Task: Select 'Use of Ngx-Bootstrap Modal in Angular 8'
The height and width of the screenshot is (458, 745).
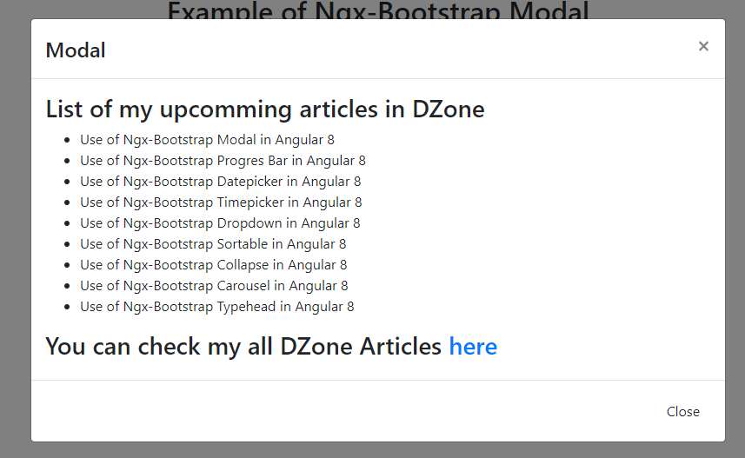Action: [x=207, y=140]
